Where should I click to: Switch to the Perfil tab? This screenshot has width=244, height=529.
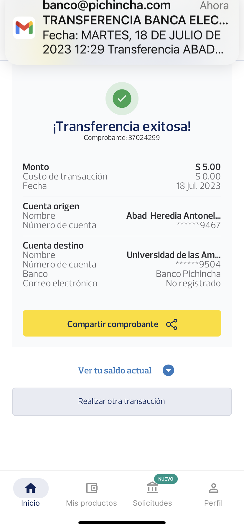click(213, 503)
